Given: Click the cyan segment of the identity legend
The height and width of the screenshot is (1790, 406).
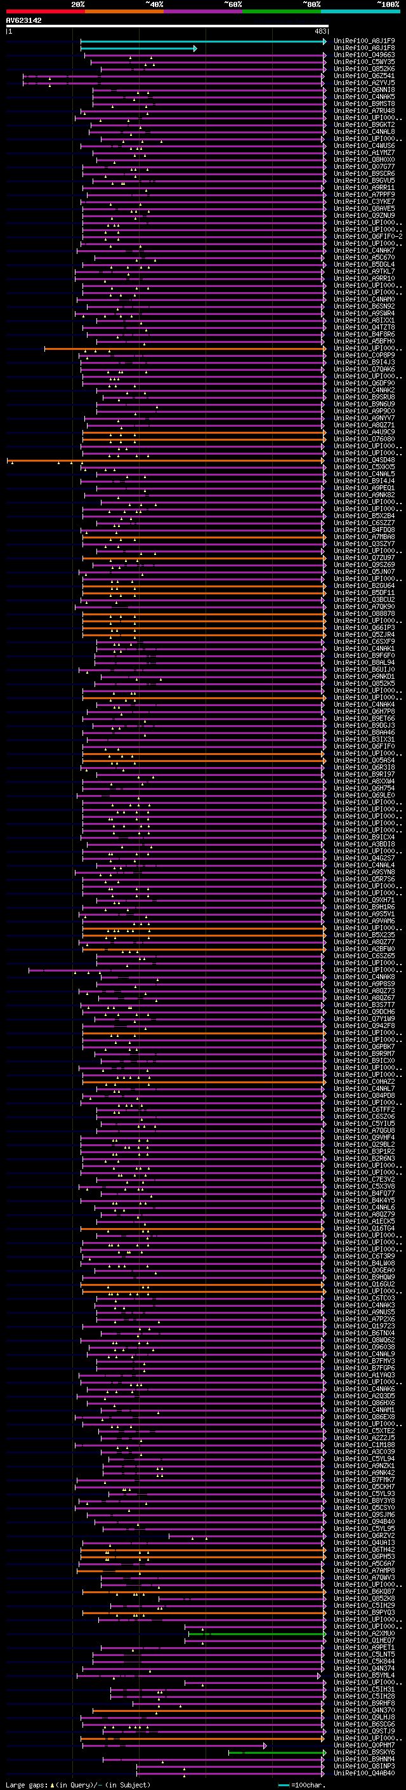Looking at the screenshot, I should click(x=360, y=11).
